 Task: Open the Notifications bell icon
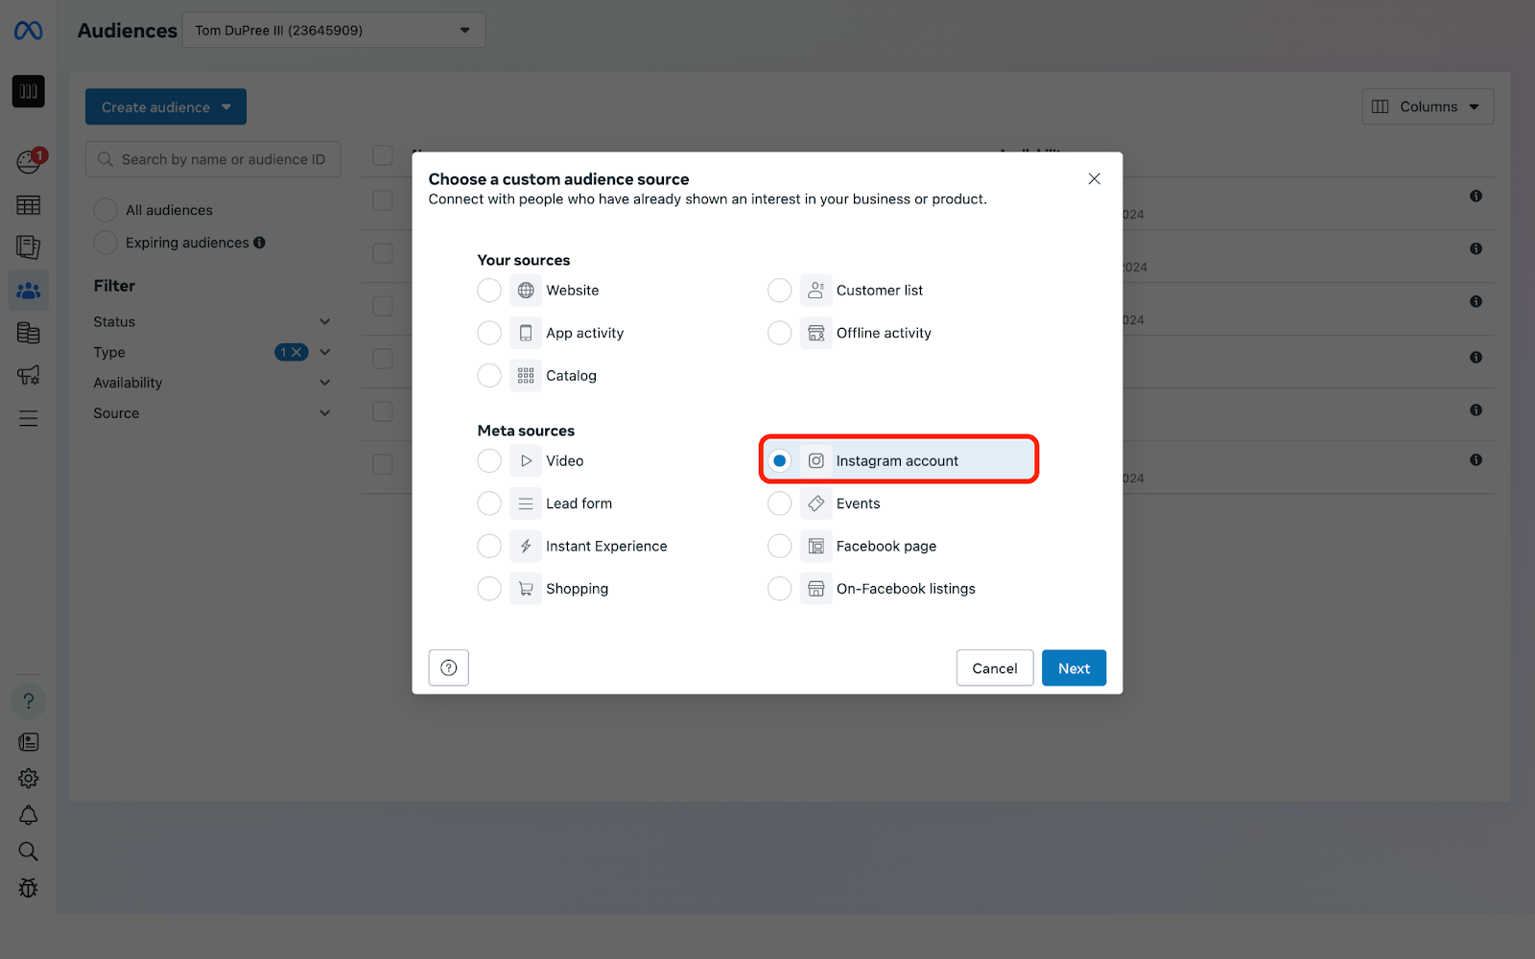tap(28, 815)
